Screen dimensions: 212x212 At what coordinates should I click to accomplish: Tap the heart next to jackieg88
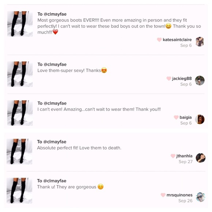tap(169, 79)
